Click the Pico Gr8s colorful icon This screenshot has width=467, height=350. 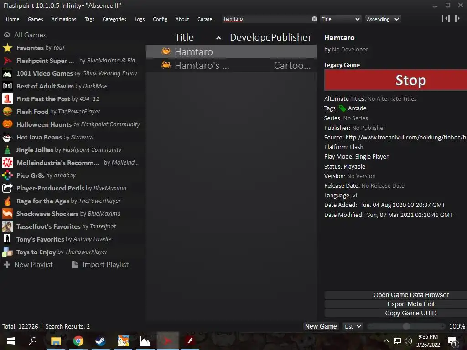[x=7, y=175]
